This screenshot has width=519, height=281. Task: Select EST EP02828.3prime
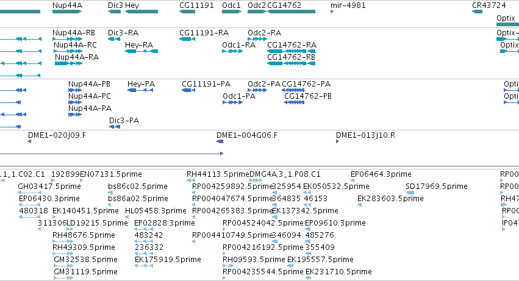click(x=144, y=229)
